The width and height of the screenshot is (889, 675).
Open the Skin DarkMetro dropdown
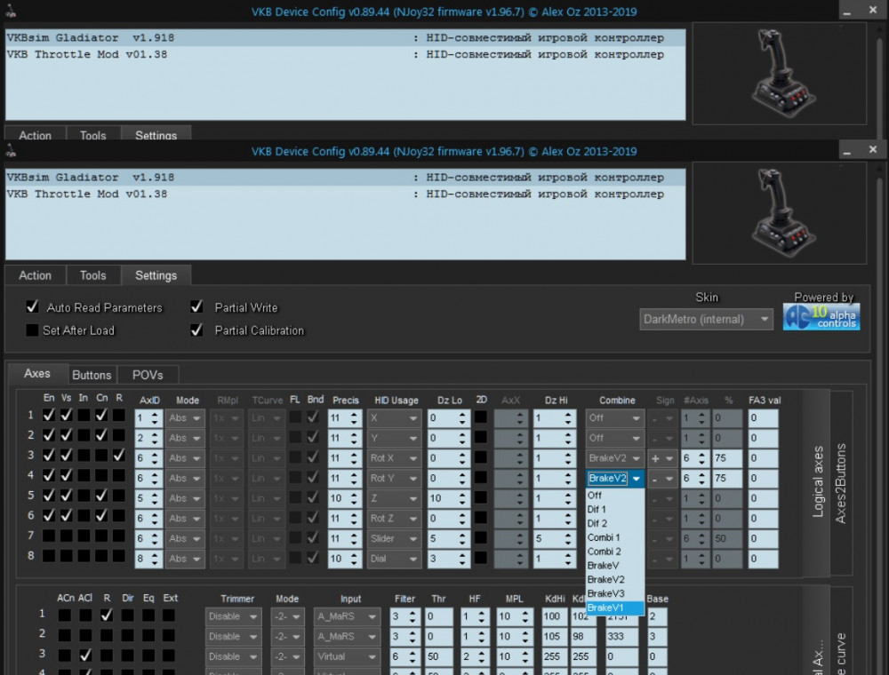706,320
